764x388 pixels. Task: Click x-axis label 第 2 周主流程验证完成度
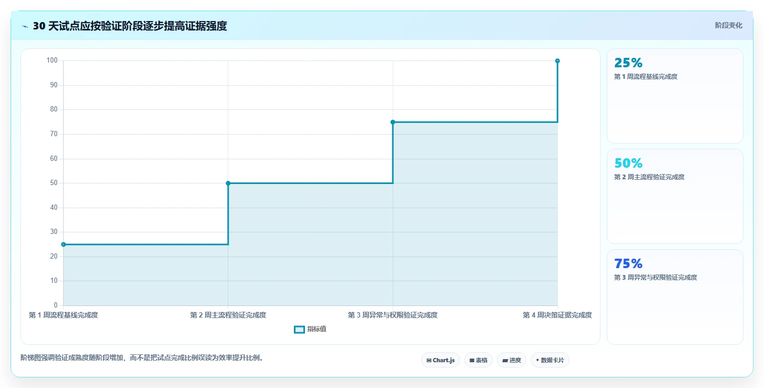click(x=228, y=315)
